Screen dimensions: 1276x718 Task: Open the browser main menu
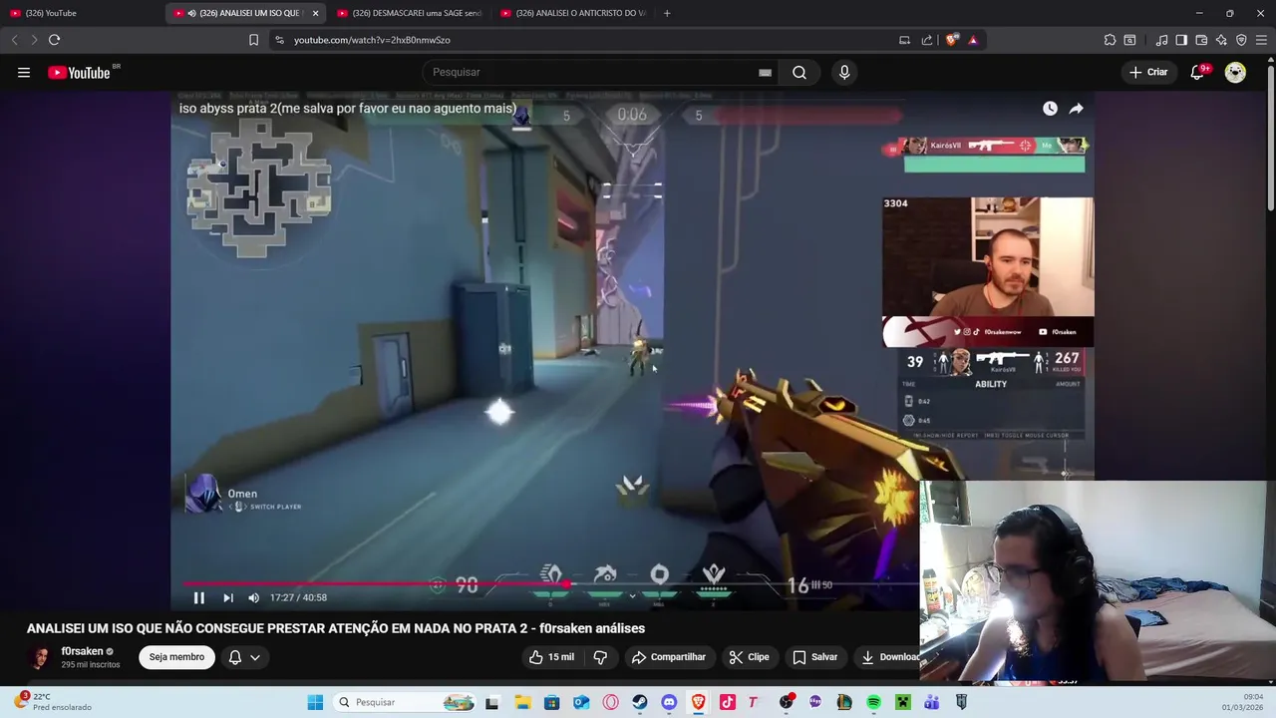tap(1262, 40)
